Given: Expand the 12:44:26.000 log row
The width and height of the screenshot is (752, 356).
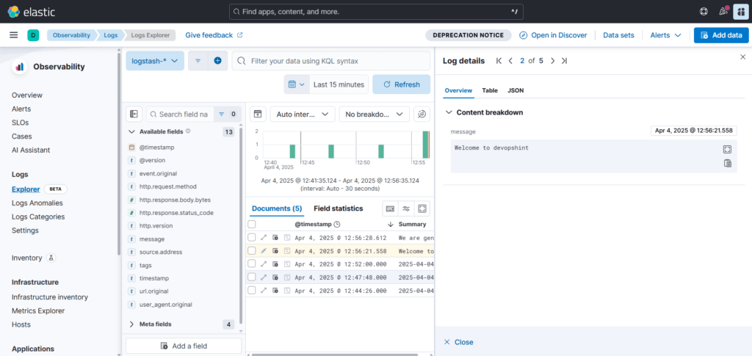Looking at the screenshot, I should pos(264,291).
